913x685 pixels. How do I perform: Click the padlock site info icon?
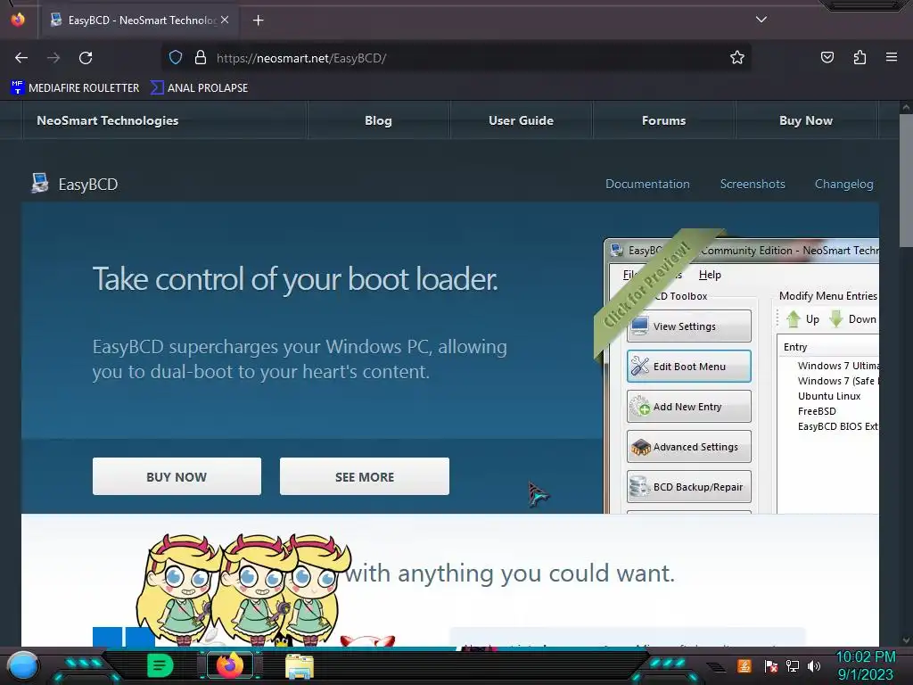click(x=201, y=58)
